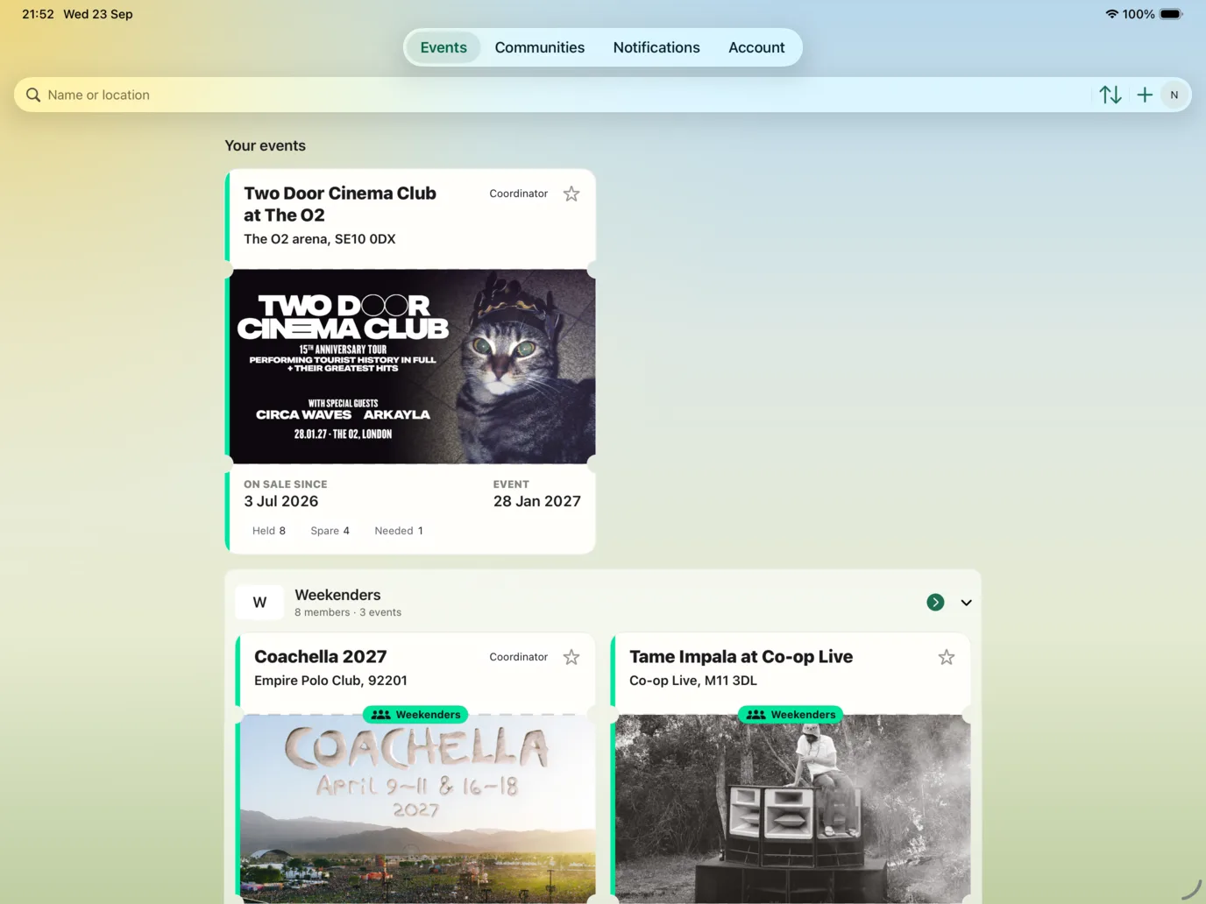This screenshot has width=1206, height=904.
Task: Switch to the Events tab
Action: point(443,47)
